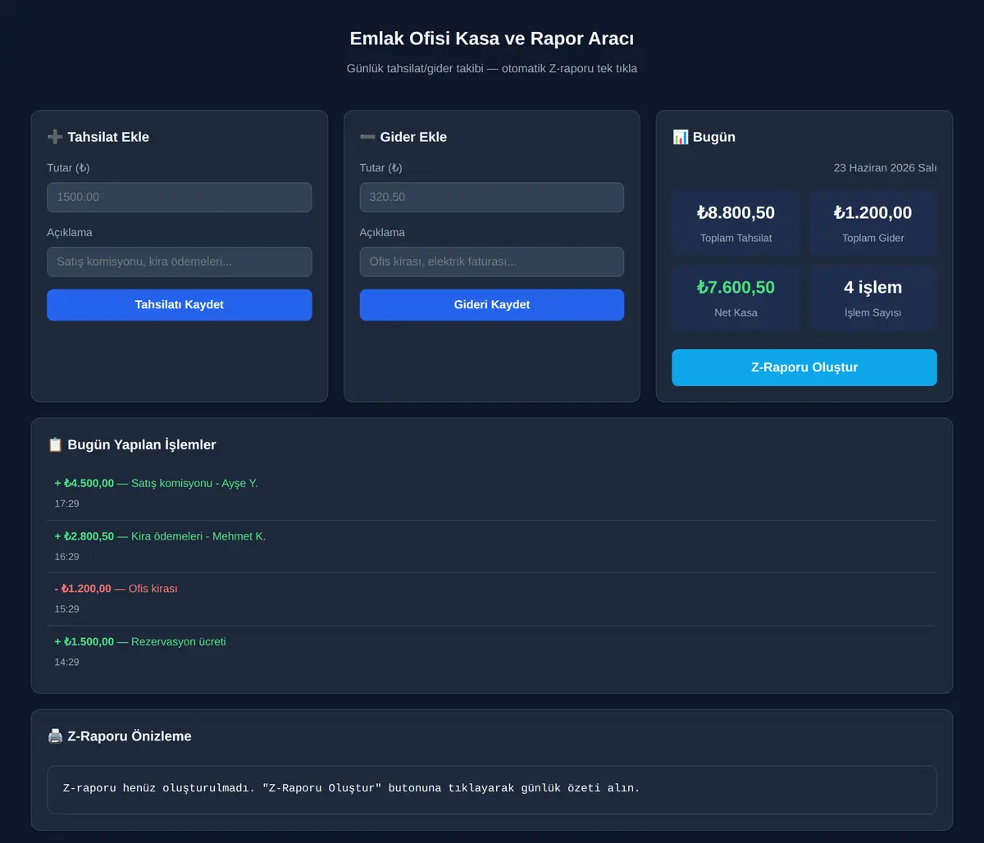Focus the Tutar field under Tahsilat Ekle
This screenshot has width=984, height=843.
tap(180, 197)
